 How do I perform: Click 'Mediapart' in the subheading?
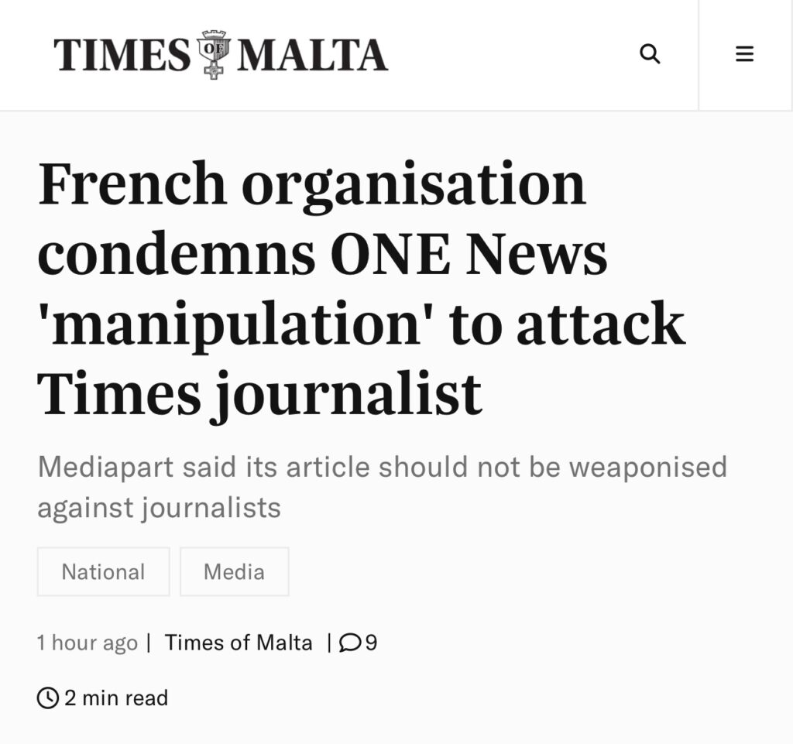105,467
